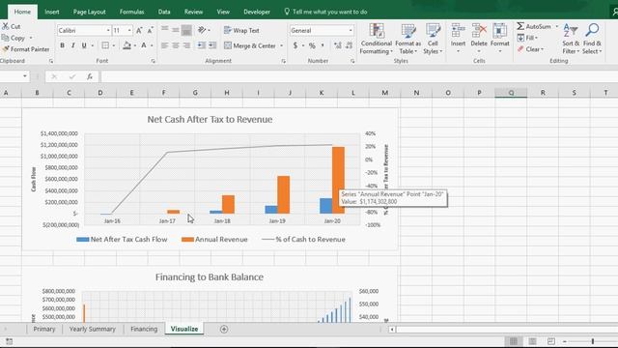
Task: Open the font size dropdown
Action: (129, 30)
